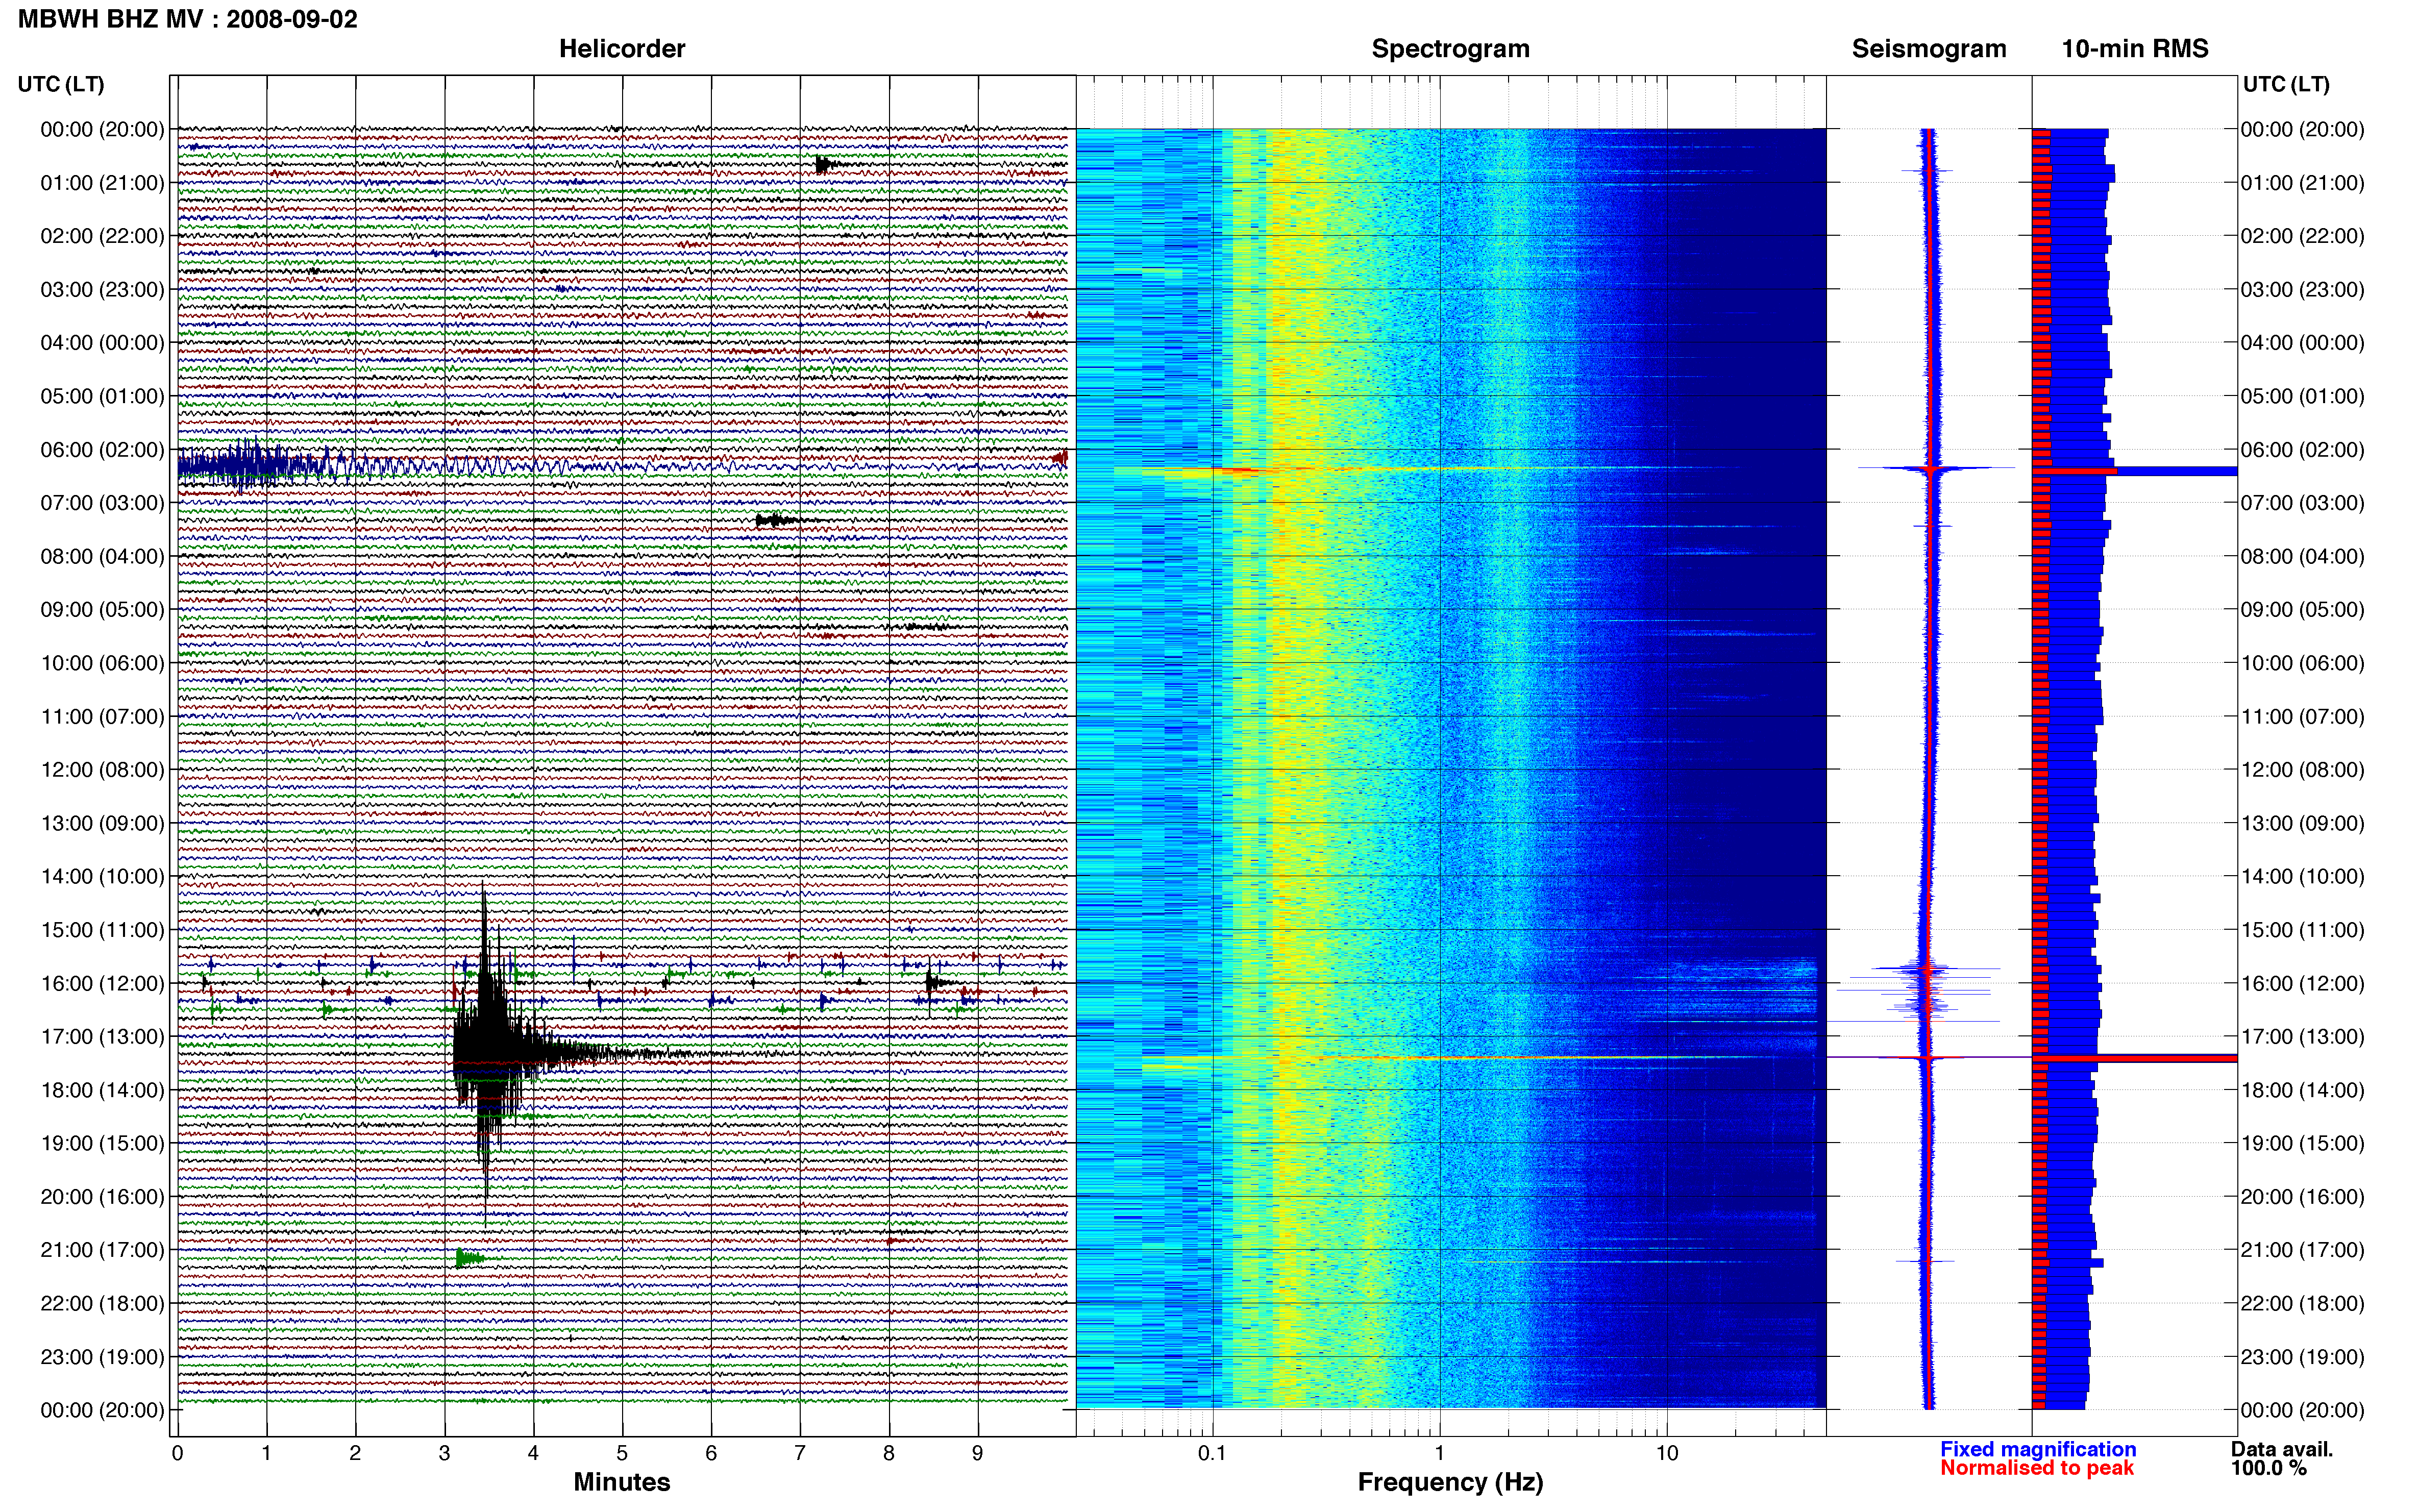Click the Spectrogram panel heading
Image resolution: width=2419 pixels, height=1512 pixels.
1450,49
